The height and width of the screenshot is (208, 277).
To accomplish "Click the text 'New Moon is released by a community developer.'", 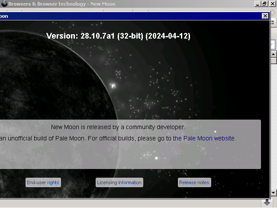I will 118,127.
